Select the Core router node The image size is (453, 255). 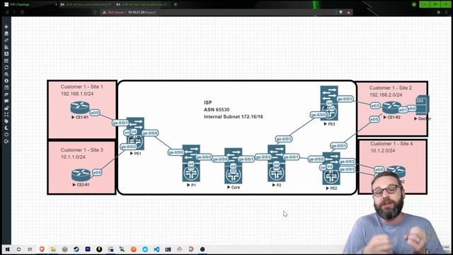[234, 166]
